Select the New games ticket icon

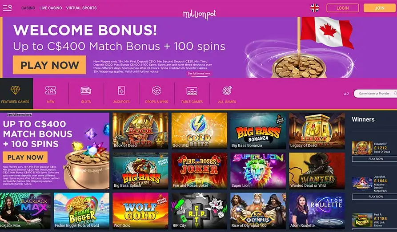coord(51,94)
